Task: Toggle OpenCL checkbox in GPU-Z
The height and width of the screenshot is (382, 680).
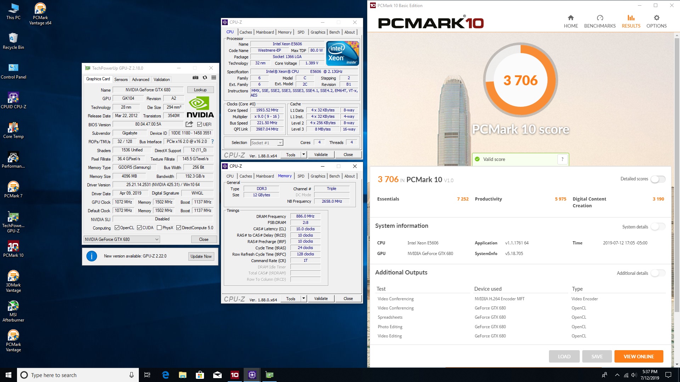Action: point(117,228)
